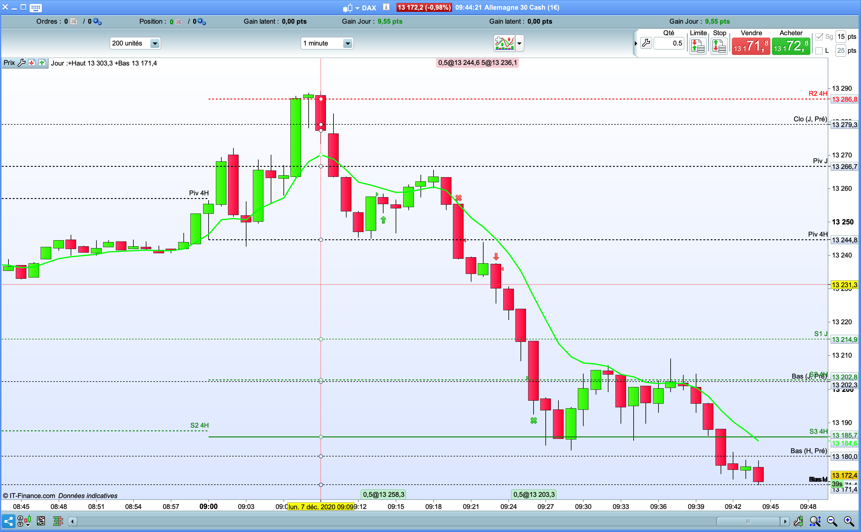Open the Limite order ticket icon

[698, 46]
